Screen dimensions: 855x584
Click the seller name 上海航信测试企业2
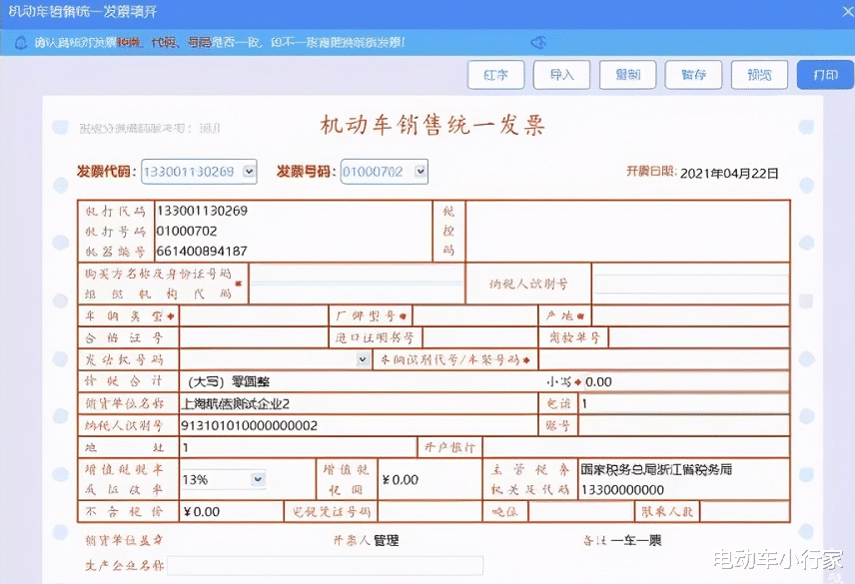[236, 403]
